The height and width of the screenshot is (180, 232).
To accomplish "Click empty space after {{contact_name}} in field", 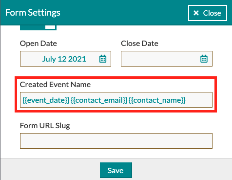I will (x=199, y=100).
